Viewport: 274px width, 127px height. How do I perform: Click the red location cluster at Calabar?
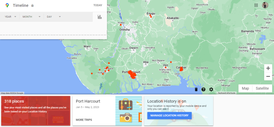(181, 69)
